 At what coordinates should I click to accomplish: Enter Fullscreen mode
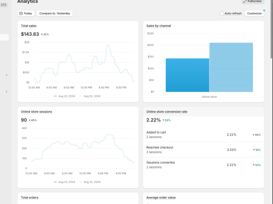253,1
